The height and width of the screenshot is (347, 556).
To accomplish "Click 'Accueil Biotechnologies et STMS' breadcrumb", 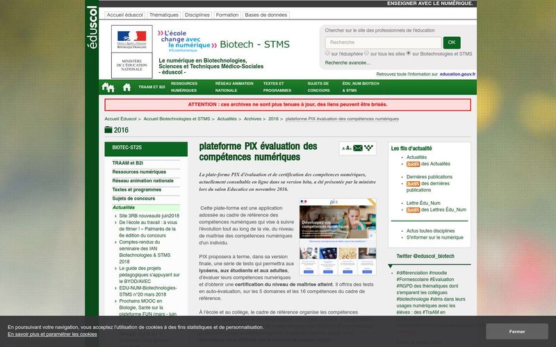I will point(177,119).
